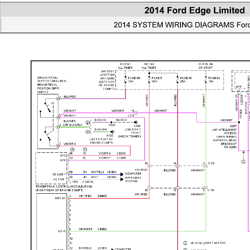The width and height of the screenshot is (250, 250).
Task: Click the ground symbol above G105
Action: (112, 132)
